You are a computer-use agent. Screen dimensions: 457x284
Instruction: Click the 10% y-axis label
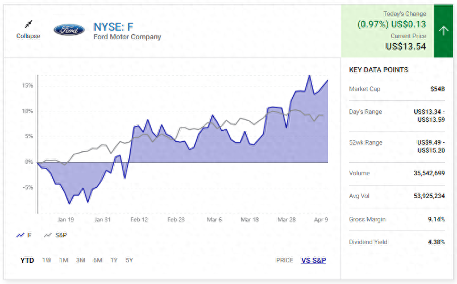point(28,112)
